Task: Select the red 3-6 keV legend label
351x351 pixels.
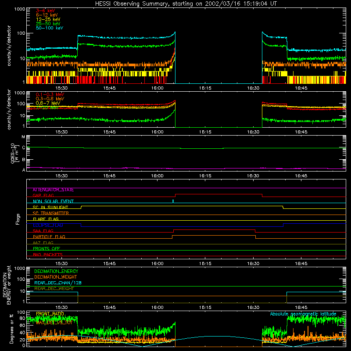Action: (x=46, y=11)
